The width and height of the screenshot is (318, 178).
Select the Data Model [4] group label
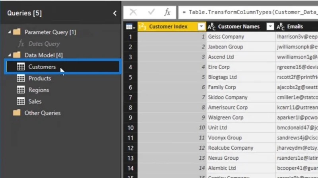click(x=44, y=55)
